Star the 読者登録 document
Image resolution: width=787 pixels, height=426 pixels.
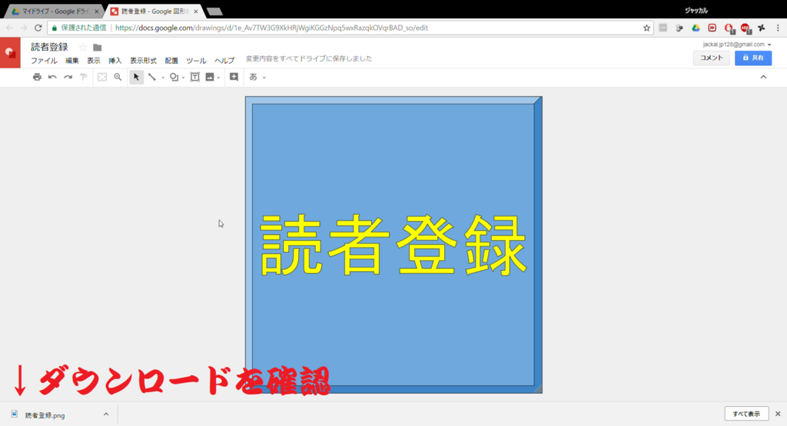pos(83,47)
